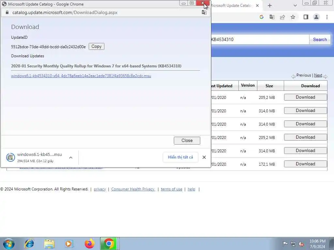Bookmark this page with the star icon
Viewport: 334px width, 250px height.
coord(293,17)
